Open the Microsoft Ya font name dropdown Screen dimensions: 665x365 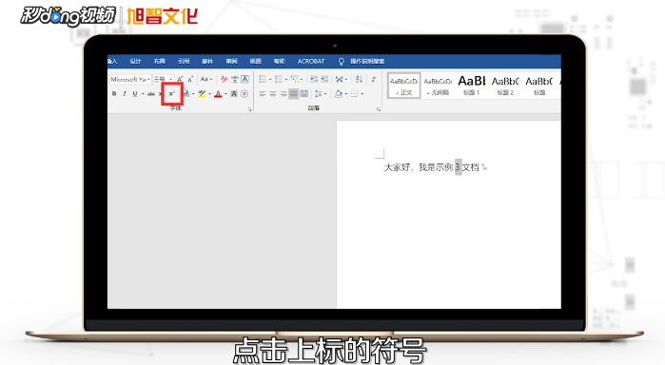(148, 80)
